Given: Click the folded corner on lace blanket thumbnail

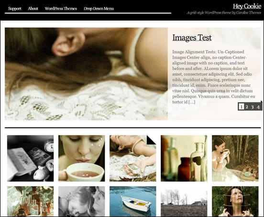Looking at the screenshot, I should (152, 140).
